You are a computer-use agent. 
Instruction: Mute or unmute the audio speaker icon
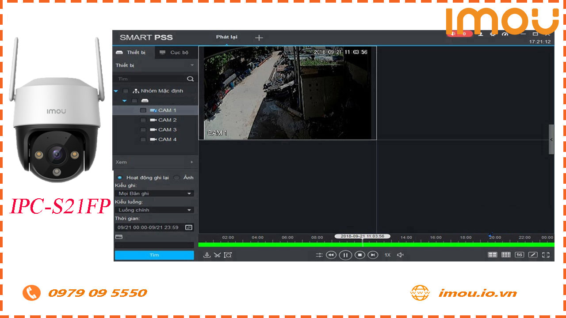(x=400, y=255)
